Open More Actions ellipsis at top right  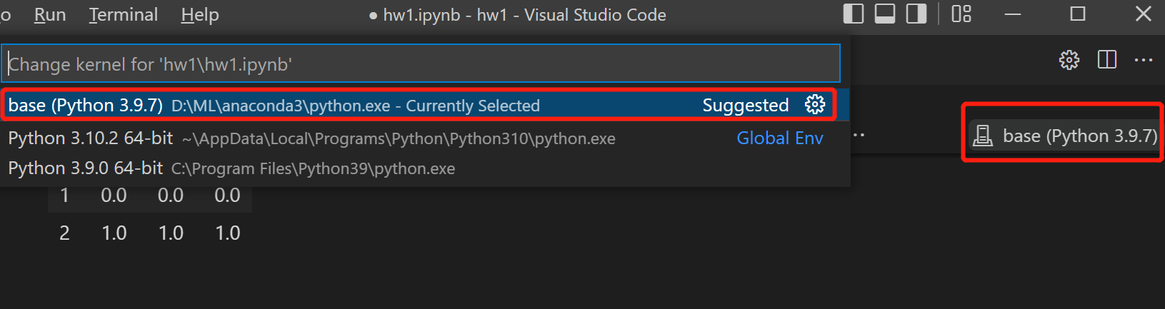(x=1144, y=60)
